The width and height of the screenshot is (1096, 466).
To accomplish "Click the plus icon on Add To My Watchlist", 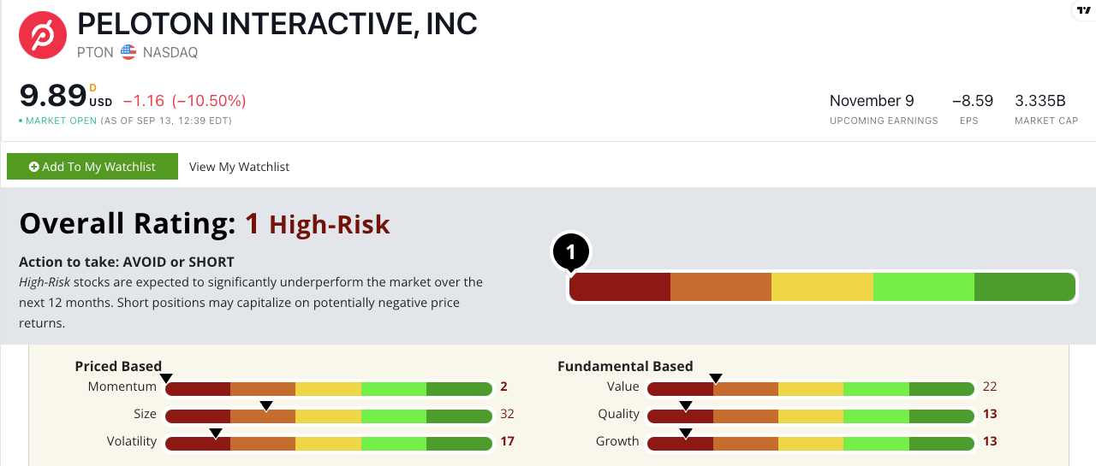I will (x=34, y=167).
